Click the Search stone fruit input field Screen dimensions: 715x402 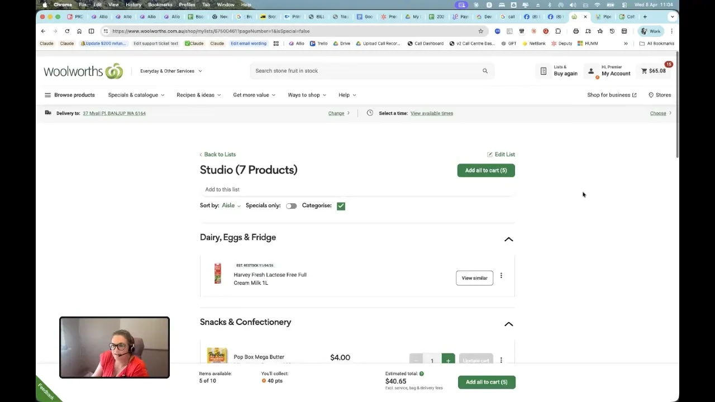pyautogui.click(x=364, y=71)
